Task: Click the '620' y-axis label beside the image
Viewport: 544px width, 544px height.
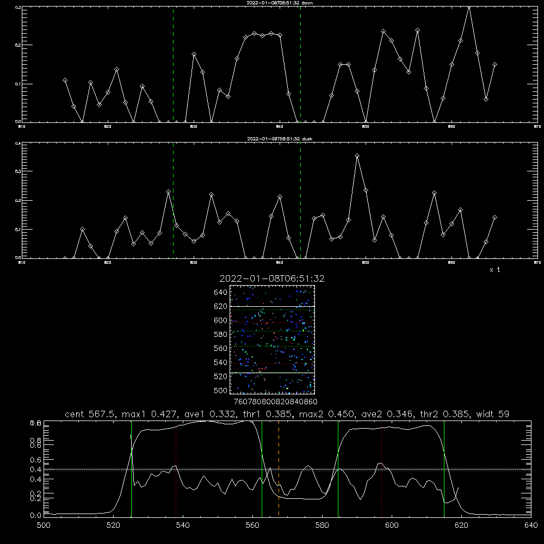Action: tap(221, 306)
